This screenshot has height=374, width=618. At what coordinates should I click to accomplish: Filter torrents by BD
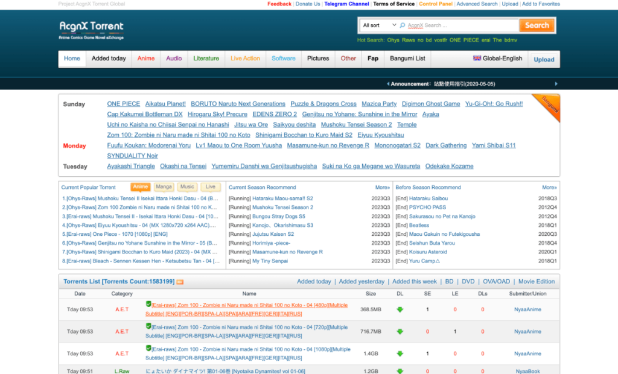click(449, 281)
